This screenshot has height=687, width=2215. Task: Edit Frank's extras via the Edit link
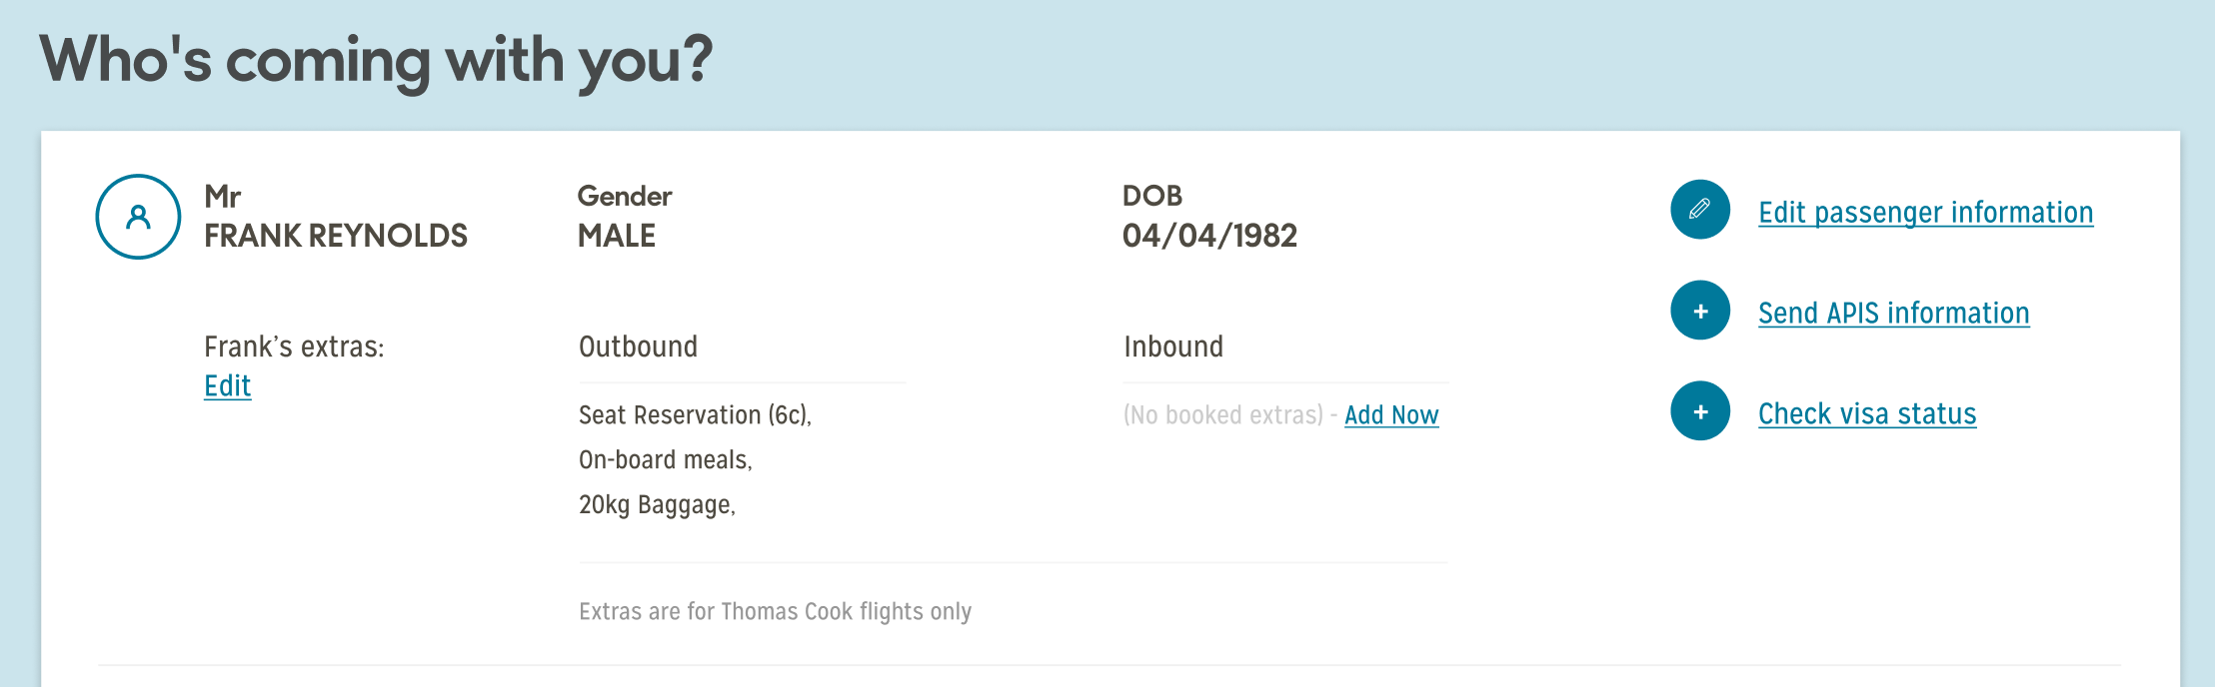(227, 386)
